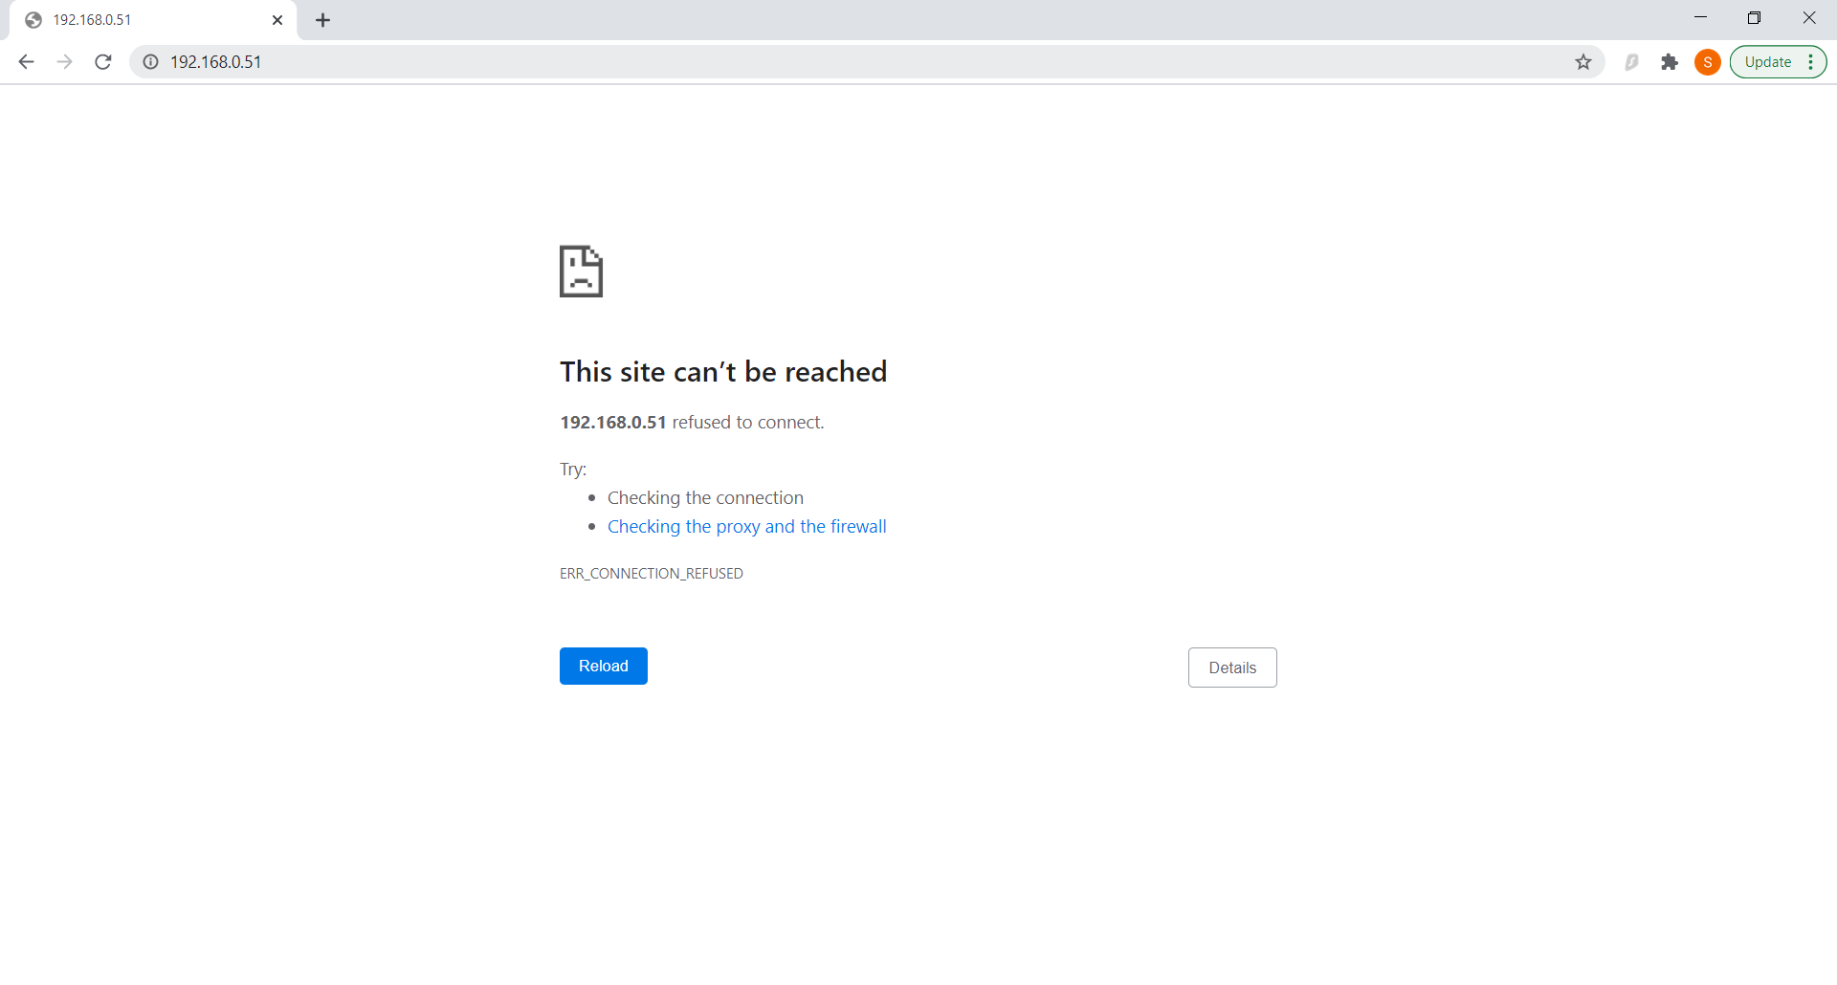The width and height of the screenshot is (1837, 985).
Task: Click the forward navigation arrow
Action: pos(64,61)
